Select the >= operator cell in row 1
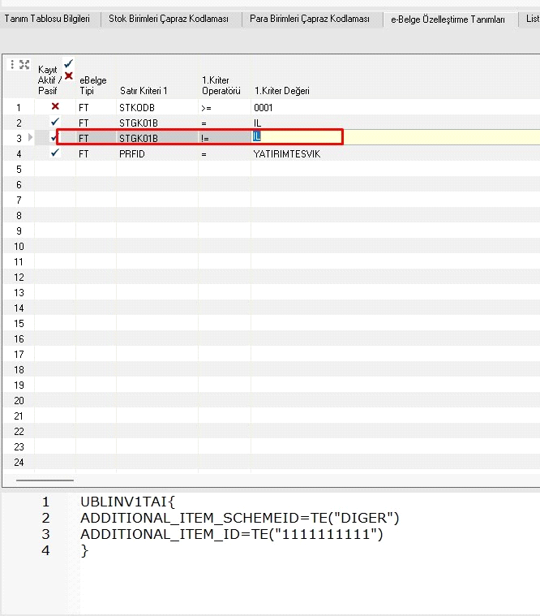 (209, 107)
